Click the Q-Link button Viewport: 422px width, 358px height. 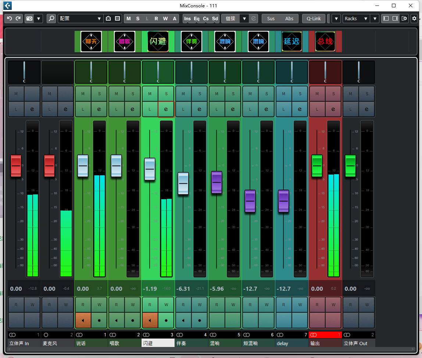point(313,18)
